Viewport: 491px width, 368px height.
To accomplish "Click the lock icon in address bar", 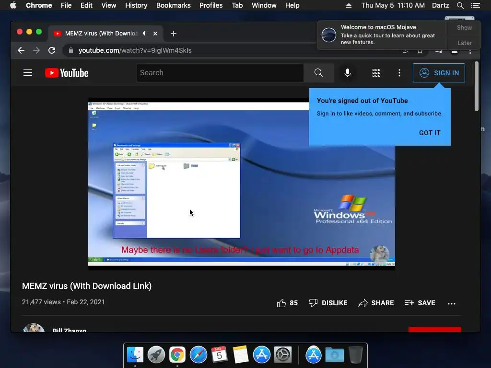I will 71,50.
